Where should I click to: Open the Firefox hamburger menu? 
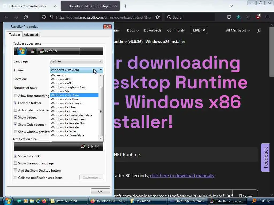(268, 17)
